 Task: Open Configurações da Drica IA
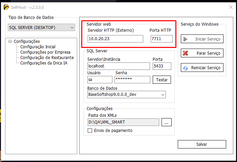tap(44, 63)
